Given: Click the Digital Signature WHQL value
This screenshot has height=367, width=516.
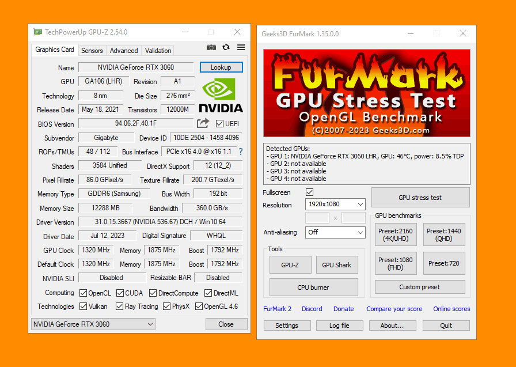Looking at the screenshot, I should pyautogui.click(x=216, y=236).
